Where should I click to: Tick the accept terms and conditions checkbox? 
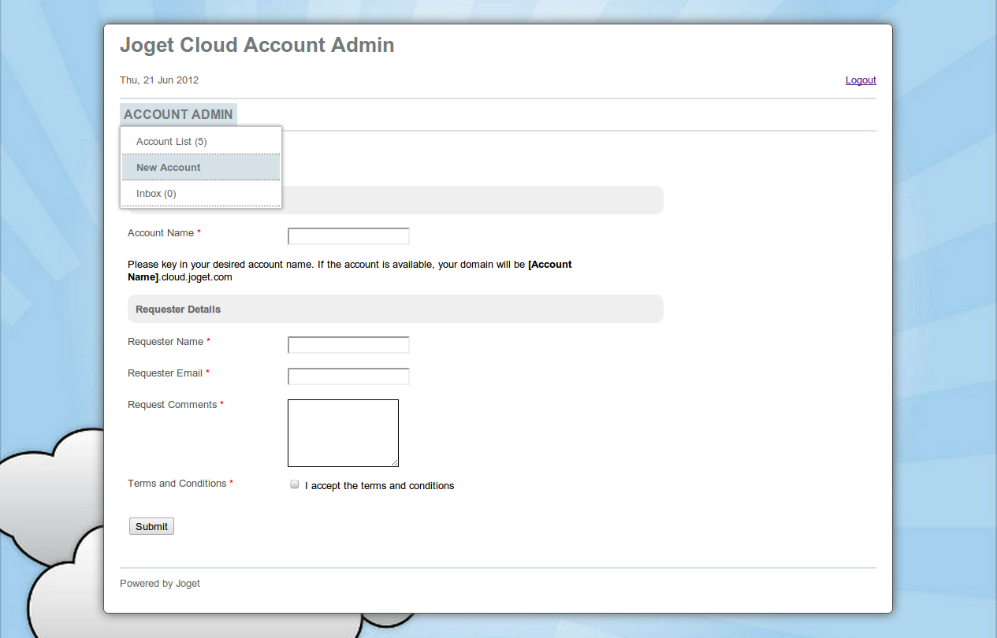pos(295,484)
